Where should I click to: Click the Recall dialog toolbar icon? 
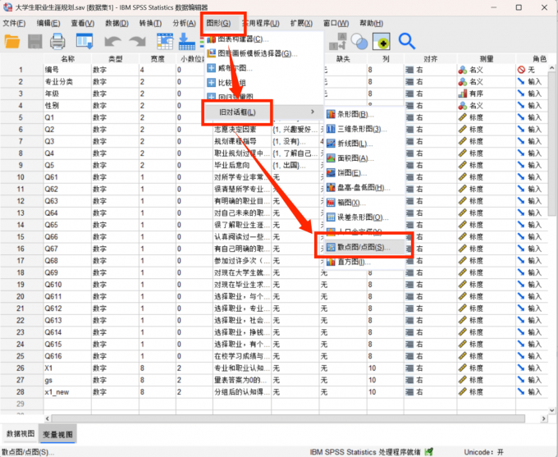point(85,41)
